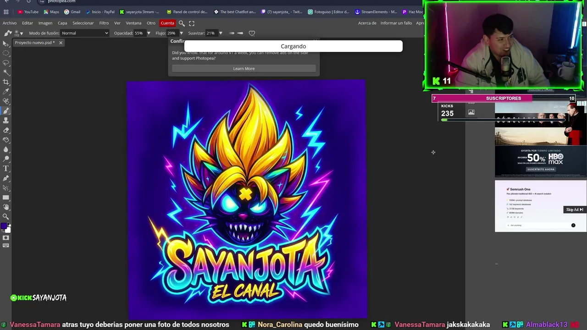Select the Eyedropper tool
This screenshot has height=330, width=587.
[6, 91]
